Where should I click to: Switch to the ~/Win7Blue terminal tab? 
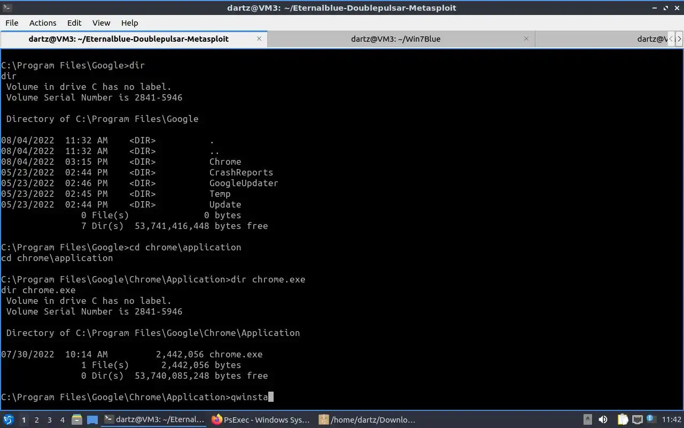401,39
